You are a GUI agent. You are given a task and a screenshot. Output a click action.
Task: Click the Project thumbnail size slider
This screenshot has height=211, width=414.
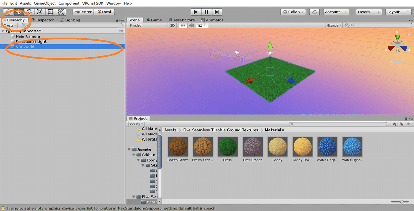click(400, 202)
